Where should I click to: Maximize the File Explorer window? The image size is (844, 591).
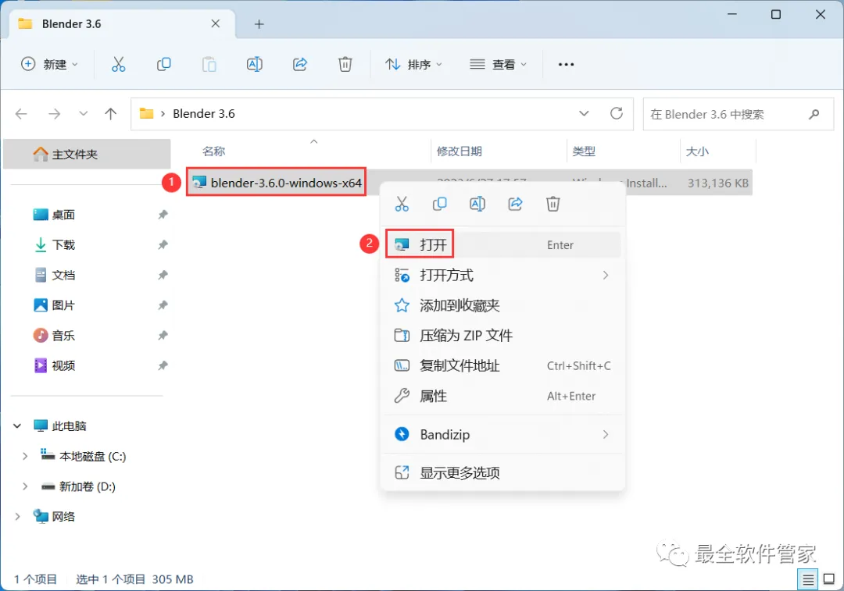coord(776,15)
